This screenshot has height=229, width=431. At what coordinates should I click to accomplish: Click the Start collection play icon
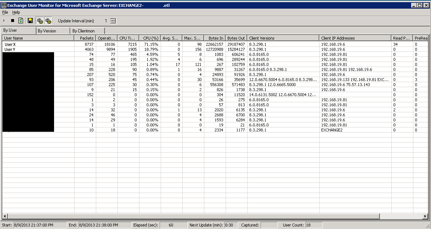[x=4, y=21]
